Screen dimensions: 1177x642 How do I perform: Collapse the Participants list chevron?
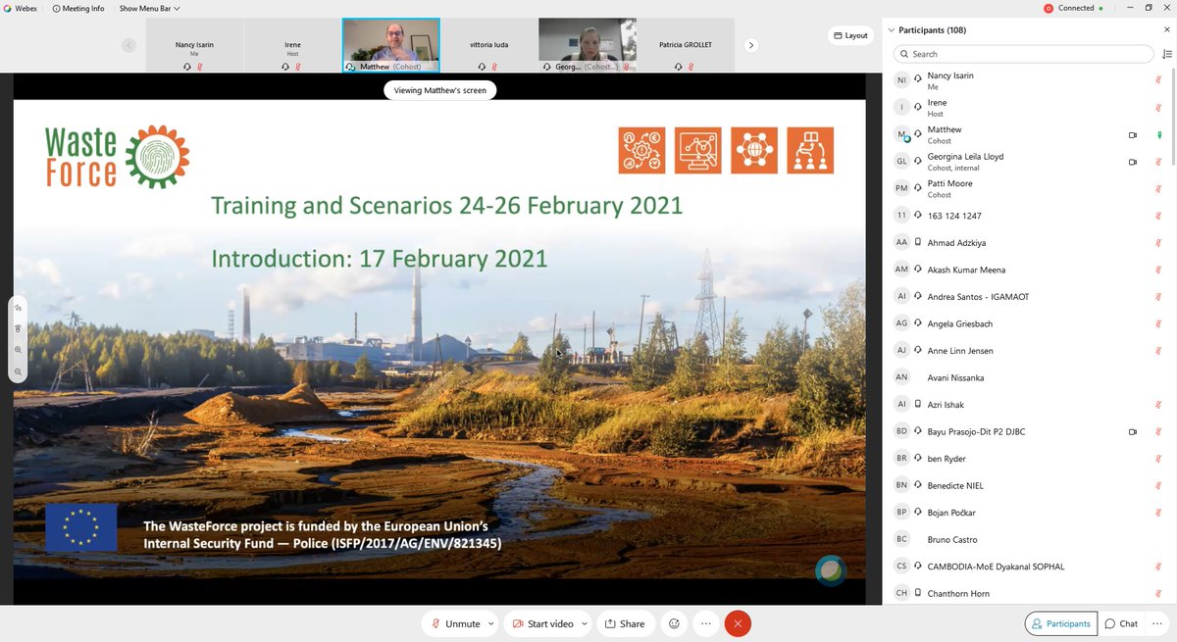tap(892, 30)
